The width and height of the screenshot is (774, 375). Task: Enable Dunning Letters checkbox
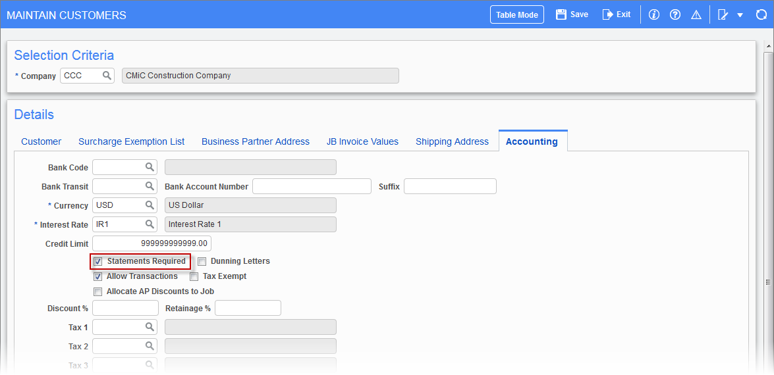coord(202,261)
